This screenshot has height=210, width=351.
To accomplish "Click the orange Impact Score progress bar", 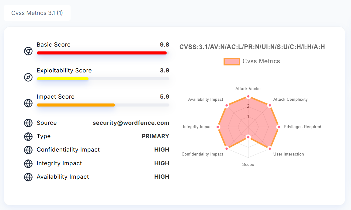I will (x=76, y=105).
